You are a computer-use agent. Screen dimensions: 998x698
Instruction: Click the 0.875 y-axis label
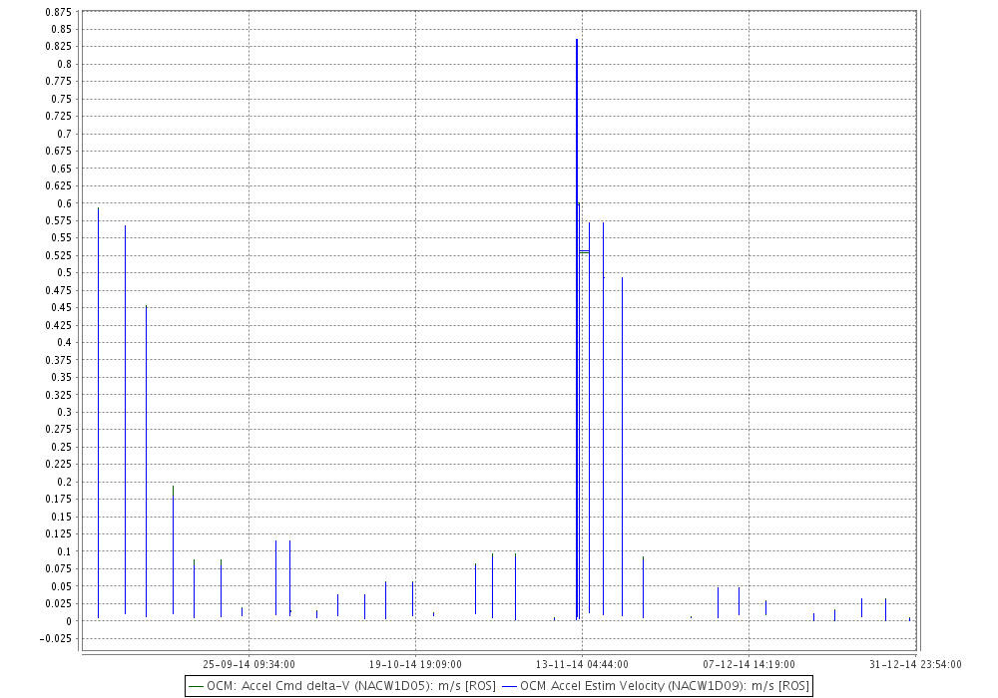point(59,12)
